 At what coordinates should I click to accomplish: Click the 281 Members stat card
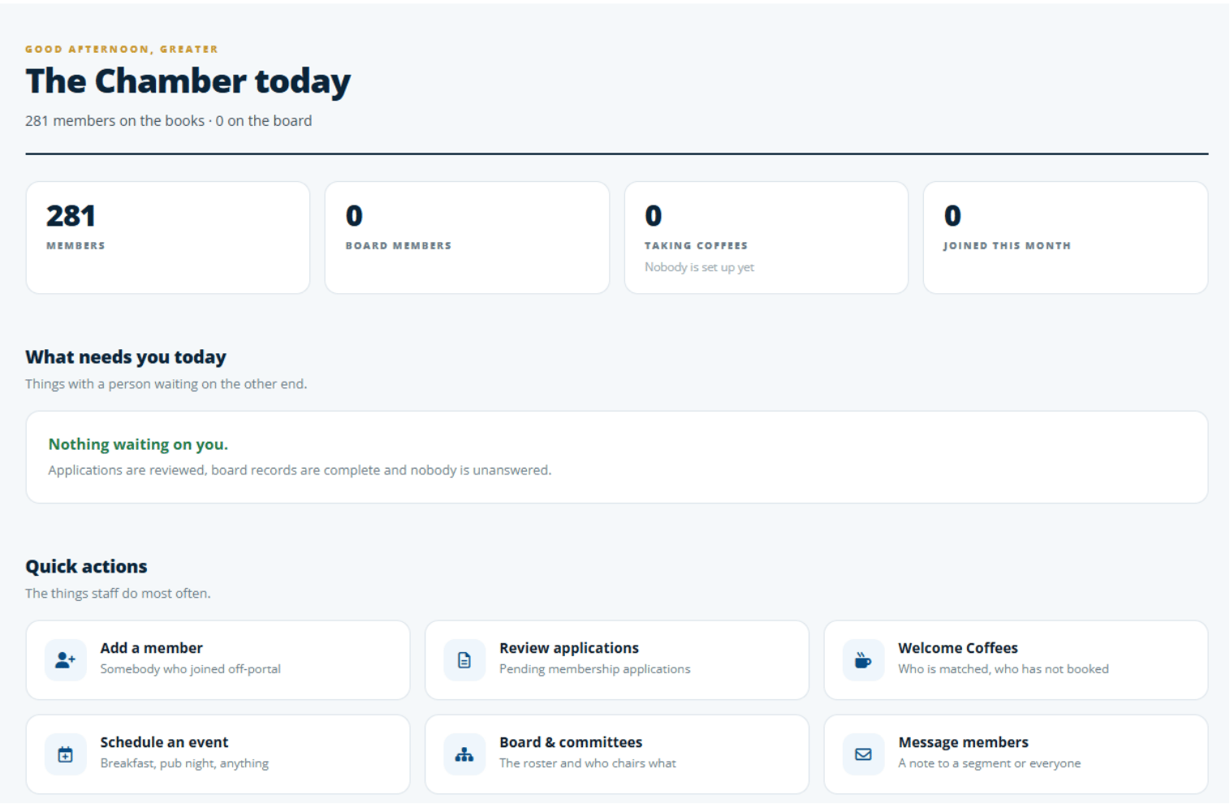pyautogui.click(x=168, y=237)
